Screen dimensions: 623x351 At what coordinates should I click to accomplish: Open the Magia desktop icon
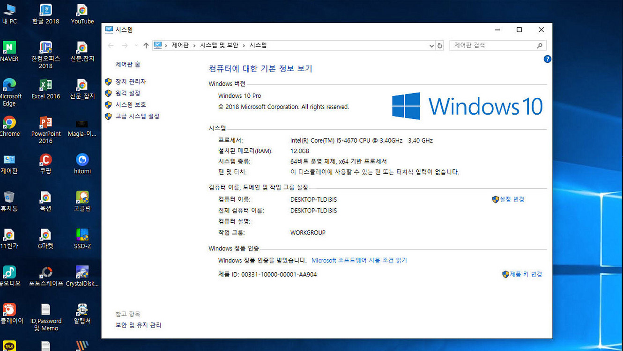pyautogui.click(x=82, y=126)
